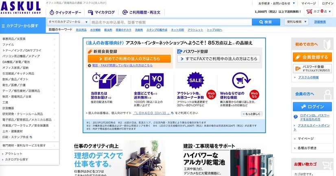Click the same-day delivery box icon

click(109, 81)
